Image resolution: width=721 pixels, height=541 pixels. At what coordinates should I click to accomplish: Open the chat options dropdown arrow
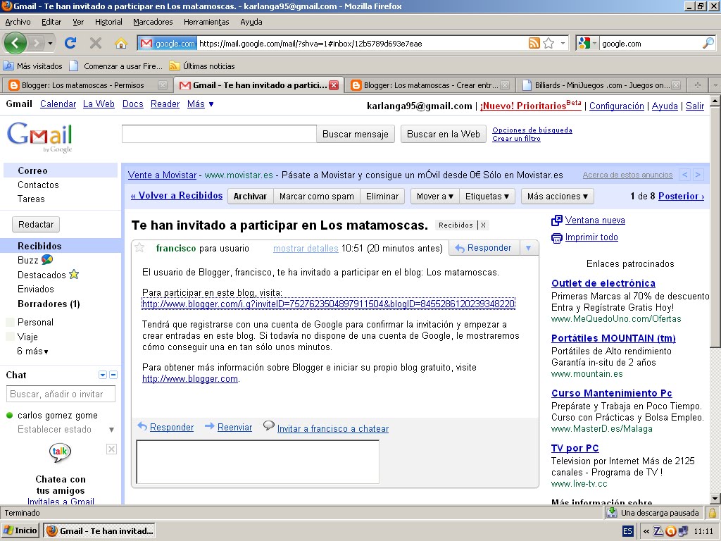[103, 375]
